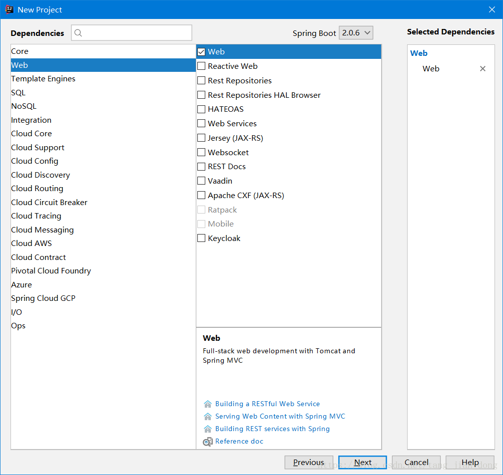Open Building REST services with Spring link
The height and width of the screenshot is (475, 503).
tap(272, 429)
